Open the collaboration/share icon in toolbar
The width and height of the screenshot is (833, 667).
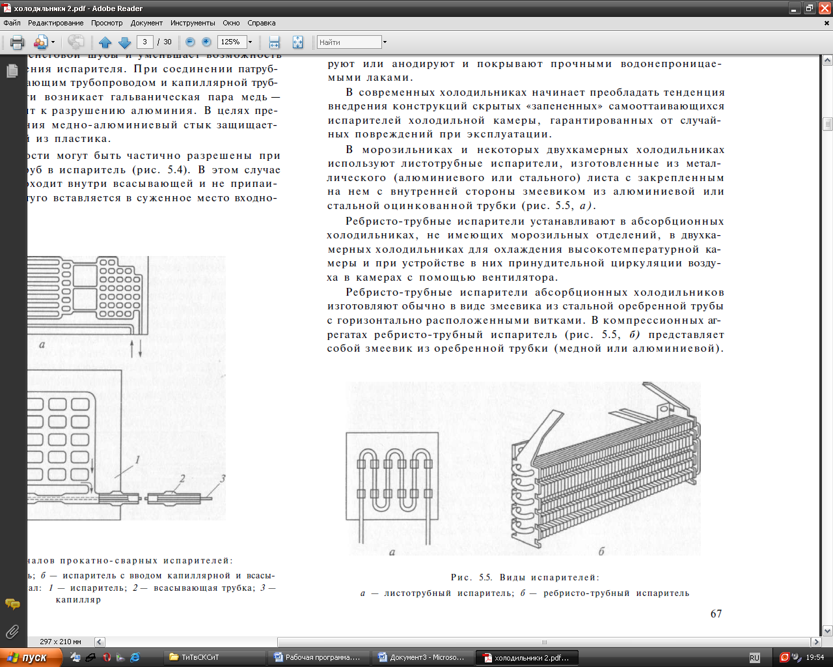point(40,42)
